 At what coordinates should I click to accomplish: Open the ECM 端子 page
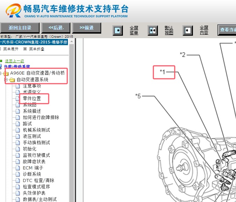click(x=33, y=168)
